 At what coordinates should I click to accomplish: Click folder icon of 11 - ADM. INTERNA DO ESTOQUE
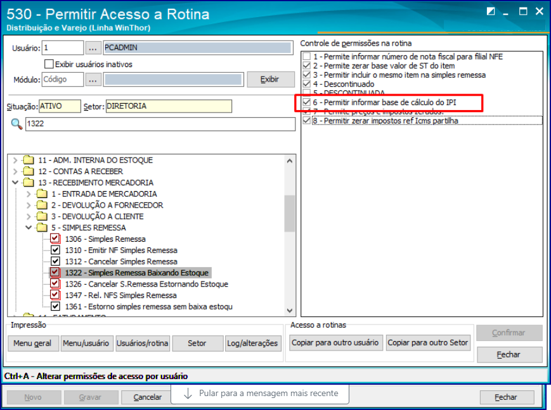coord(29,160)
